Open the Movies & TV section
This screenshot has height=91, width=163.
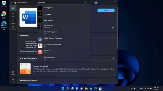click(x=13, y=28)
